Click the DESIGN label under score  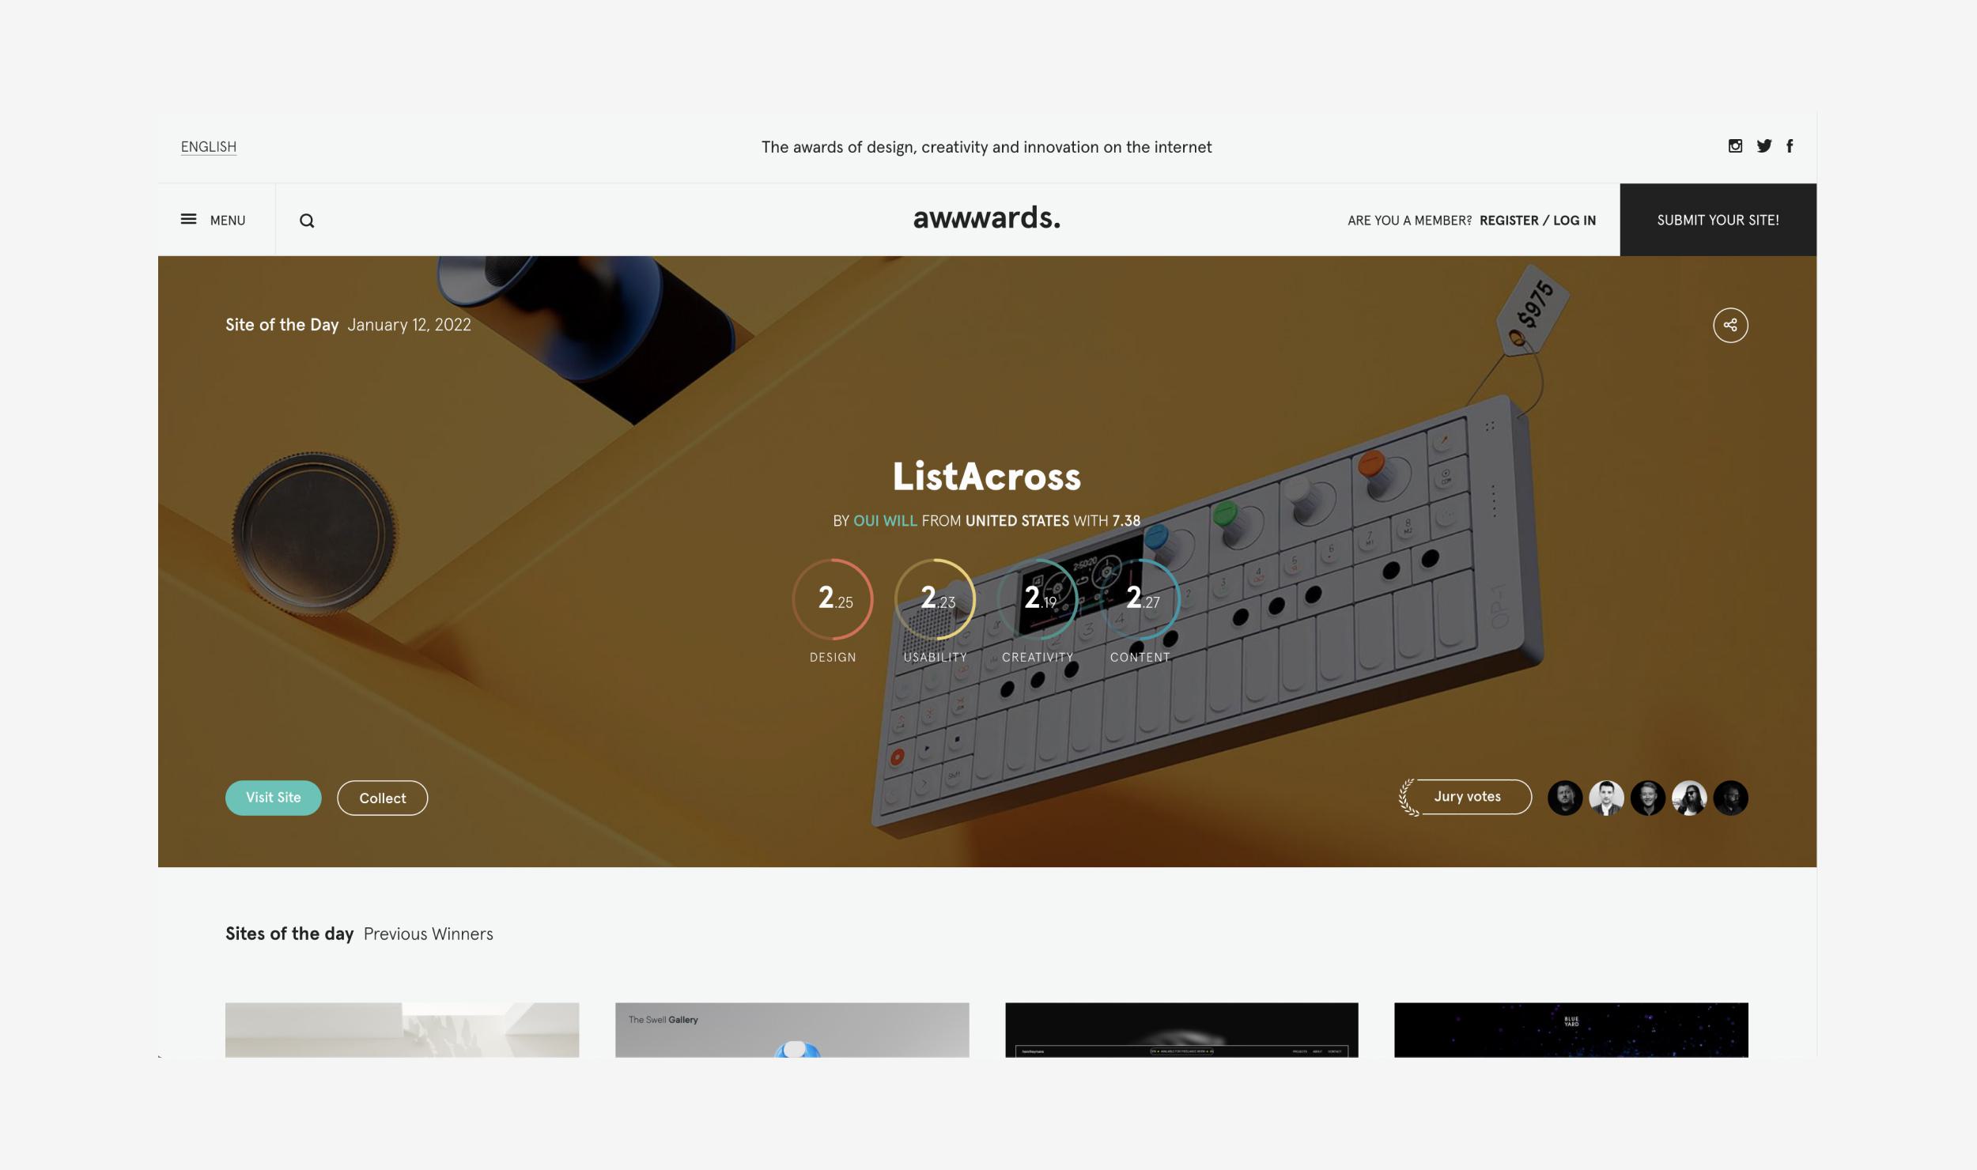(833, 657)
